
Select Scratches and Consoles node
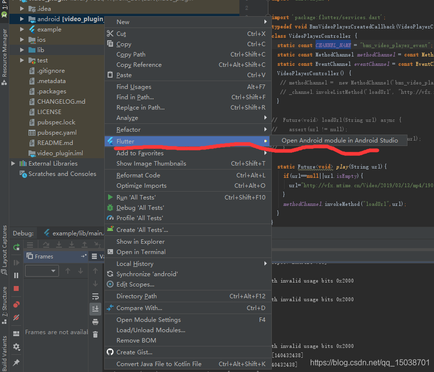pos(62,174)
